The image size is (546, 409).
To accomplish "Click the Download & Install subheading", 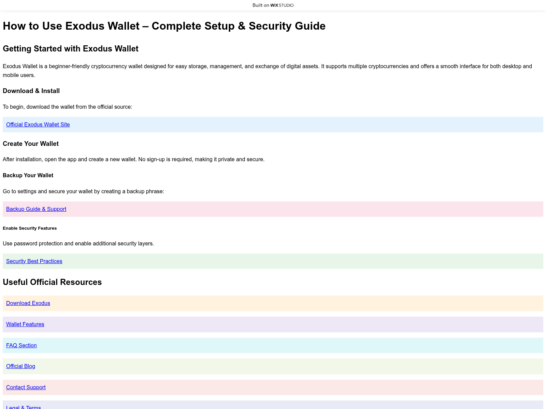I will (31, 91).
